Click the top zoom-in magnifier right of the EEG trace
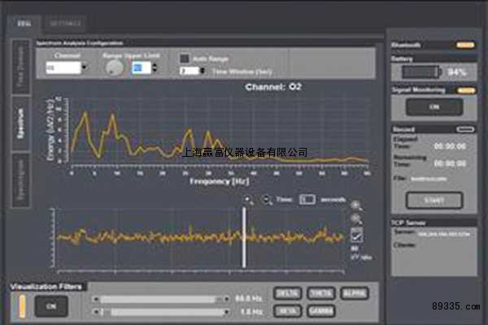This screenshot has height=325, width=488. (356, 206)
